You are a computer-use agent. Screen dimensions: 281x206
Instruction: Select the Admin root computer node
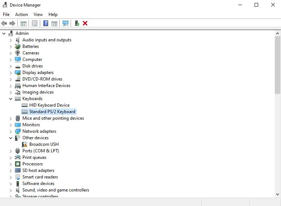pyautogui.click(x=22, y=33)
